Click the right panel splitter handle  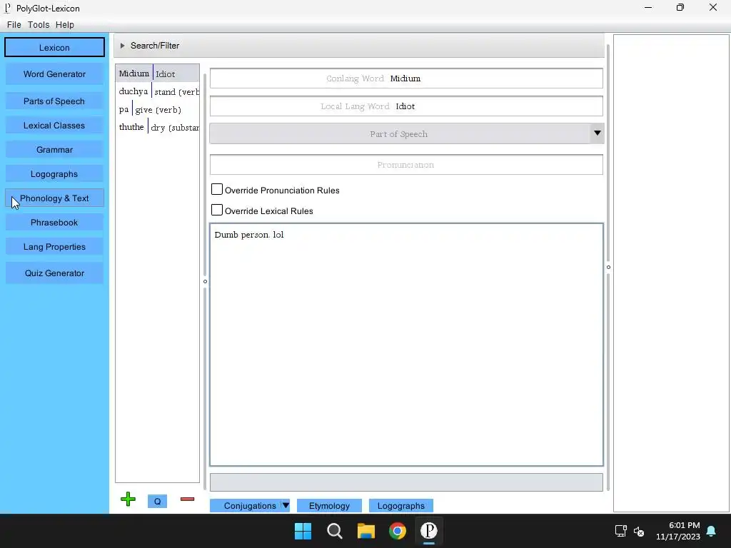pyautogui.click(x=608, y=267)
